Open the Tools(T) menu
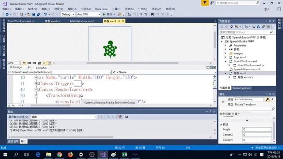 (116, 9)
